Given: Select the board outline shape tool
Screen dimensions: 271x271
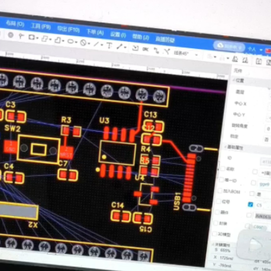Looking at the screenshot, I should click(57, 40).
